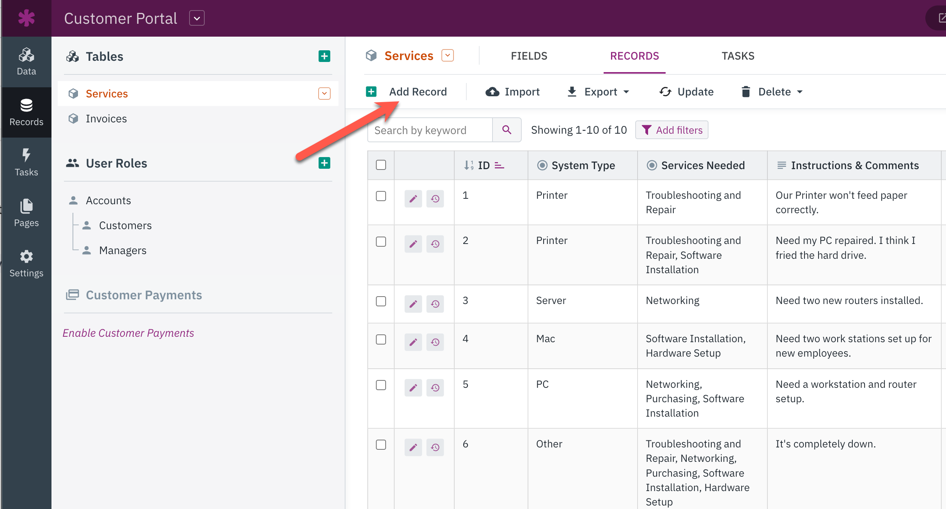Open the Customers user role
Screen dimensions: 946x509
[125, 225]
